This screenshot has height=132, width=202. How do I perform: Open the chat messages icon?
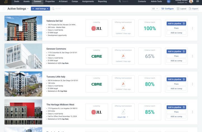pos(198,1)
